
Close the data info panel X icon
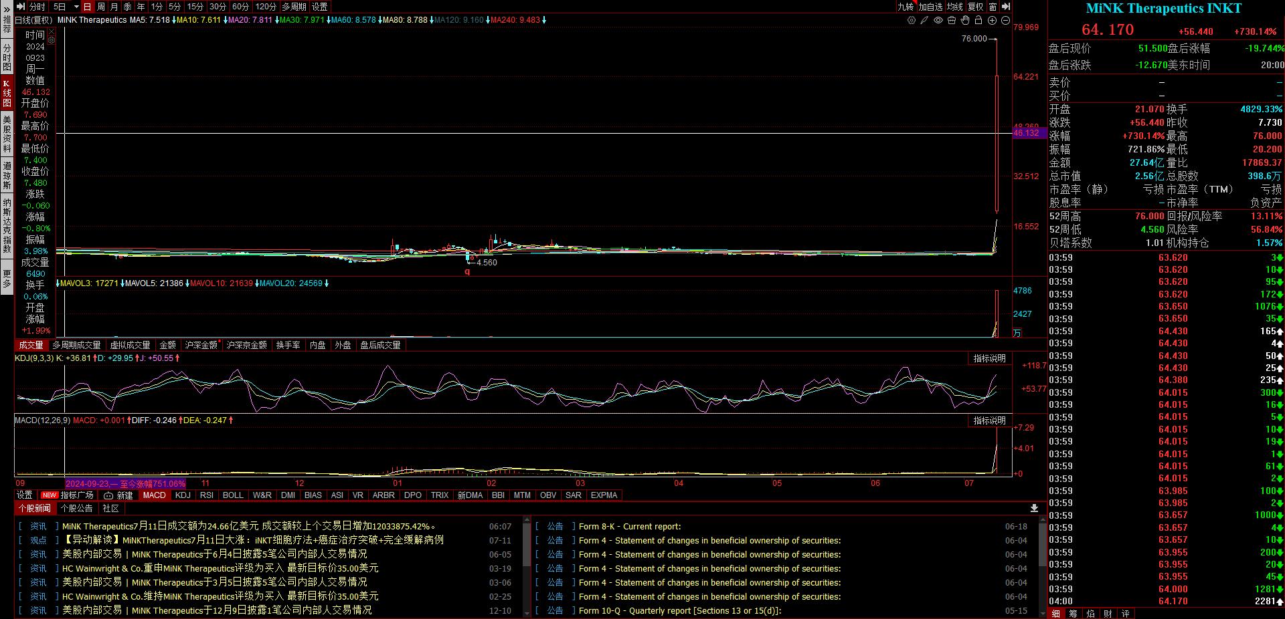click(51, 31)
